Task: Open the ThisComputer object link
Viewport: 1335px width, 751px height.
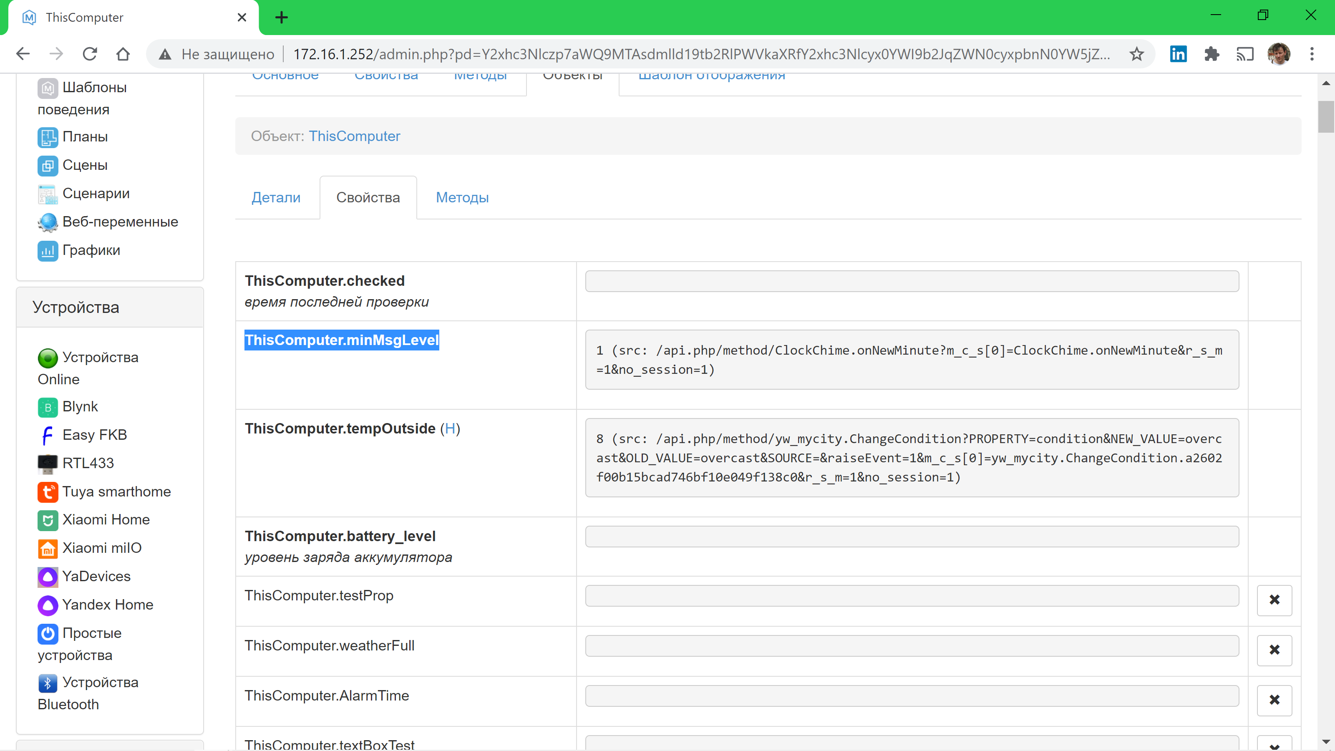Action: pyautogui.click(x=355, y=136)
